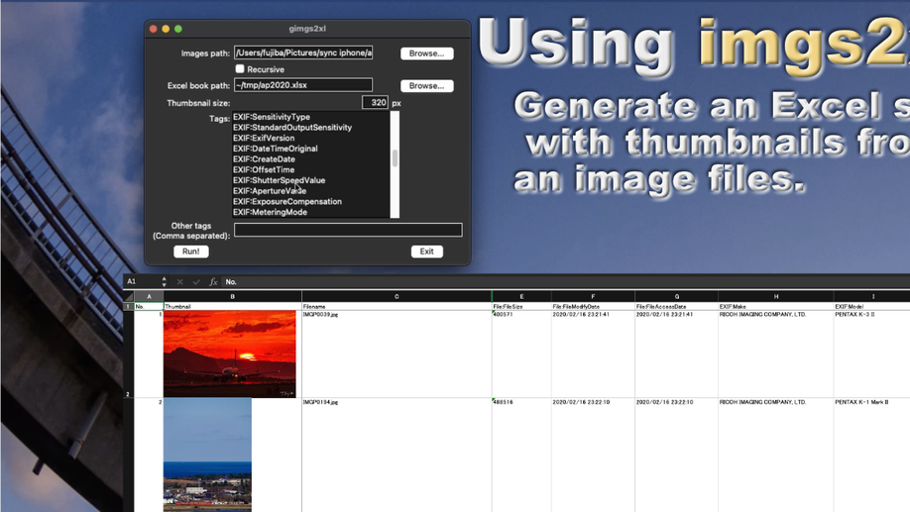
Task: Click the sunset airplane thumbnail
Action: (x=229, y=354)
